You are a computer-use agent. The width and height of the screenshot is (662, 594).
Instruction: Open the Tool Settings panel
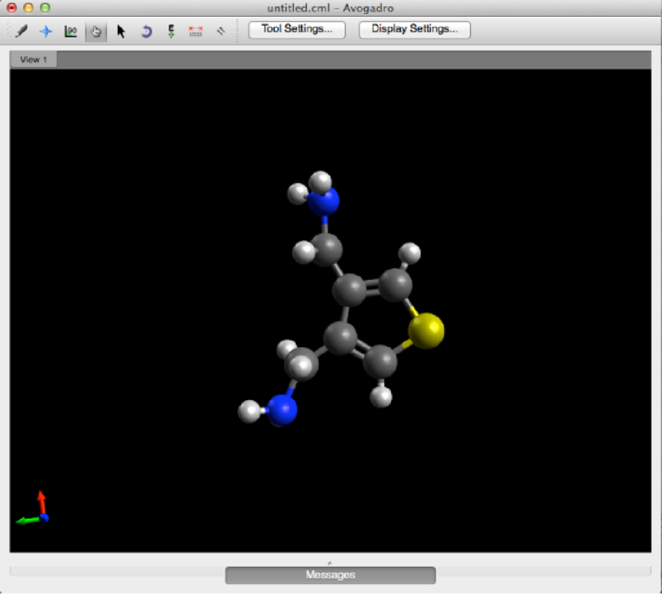tap(297, 30)
